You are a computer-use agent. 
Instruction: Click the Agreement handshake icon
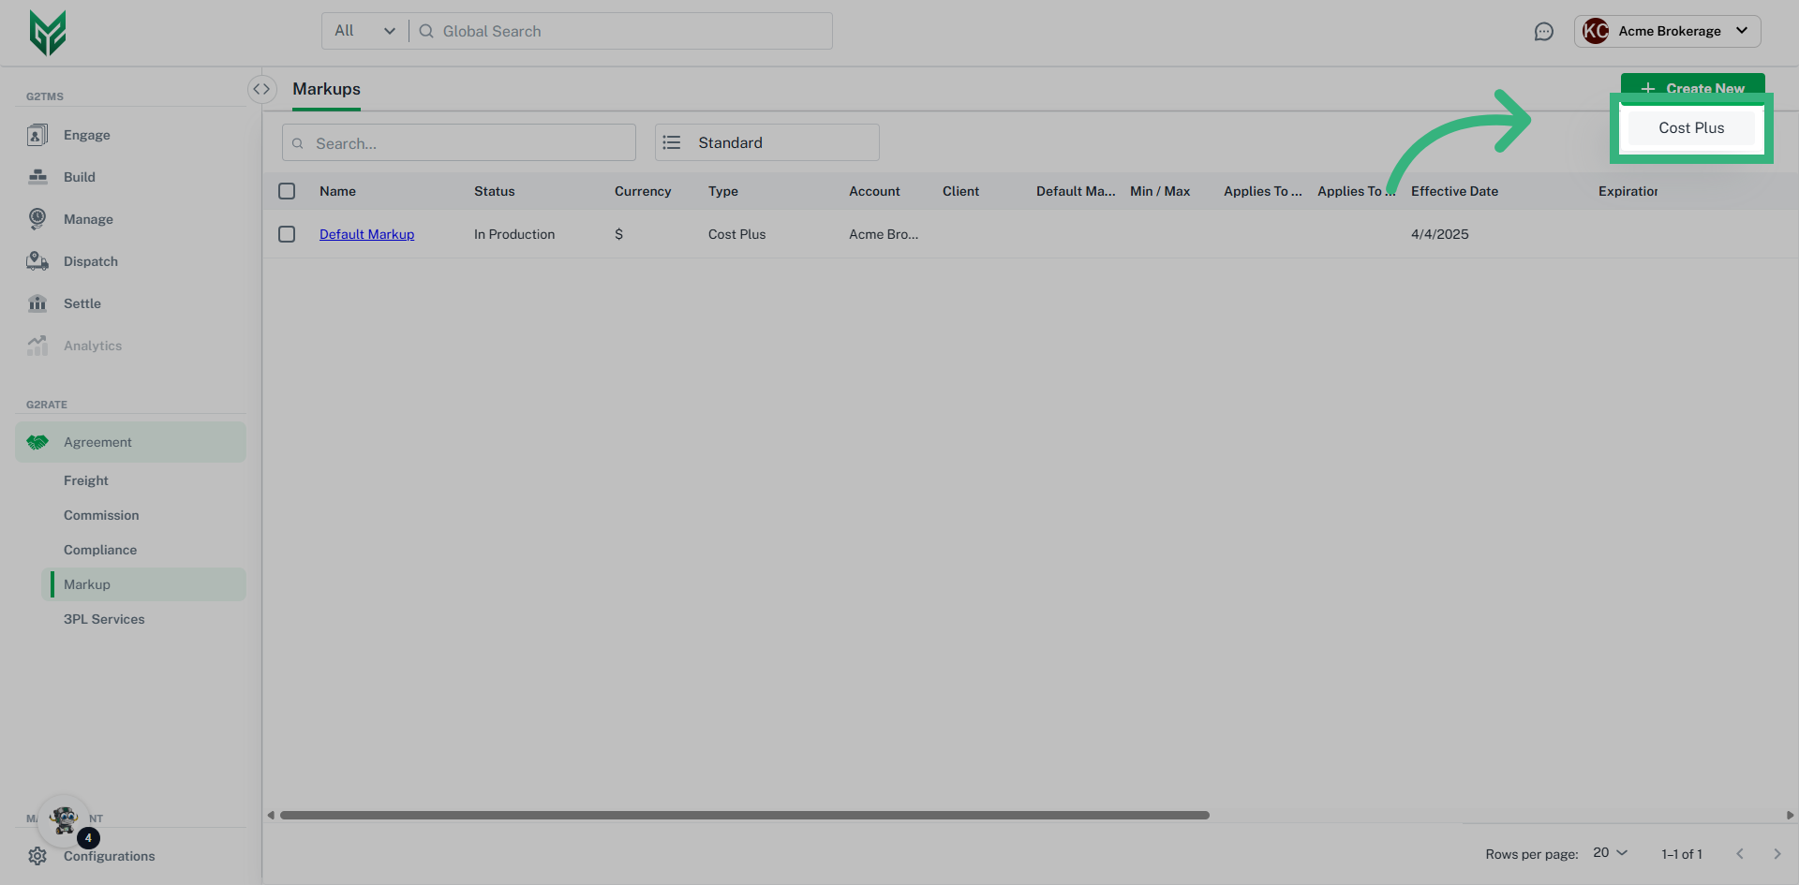click(x=37, y=442)
